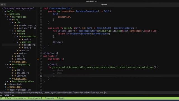Switch to tmux window 3:bash

click(x=61, y=98)
